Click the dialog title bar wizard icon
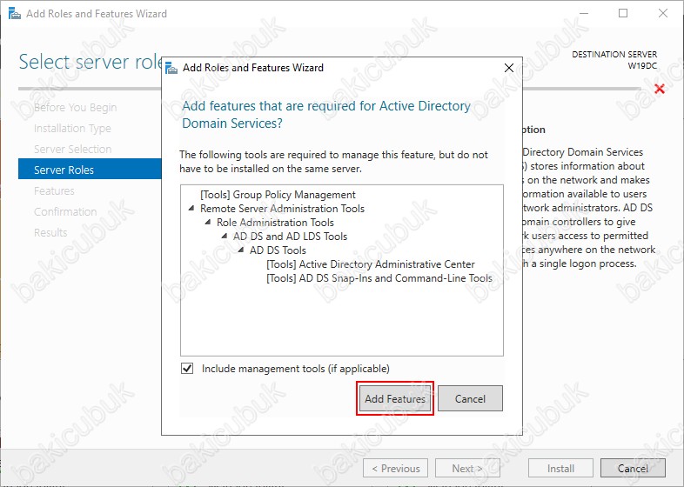The height and width of the screenshot is (487, 684). [x=171, y=68]
